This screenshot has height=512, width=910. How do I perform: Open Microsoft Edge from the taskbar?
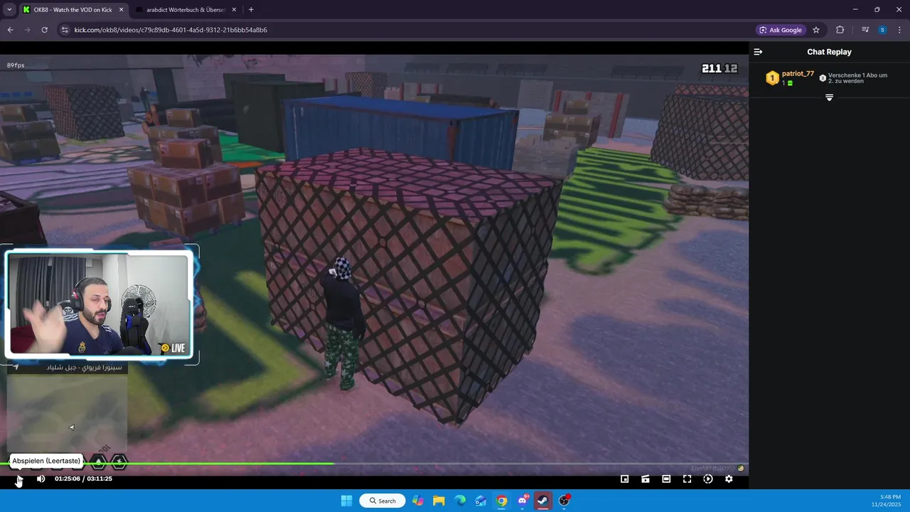[x=460, y=501]
